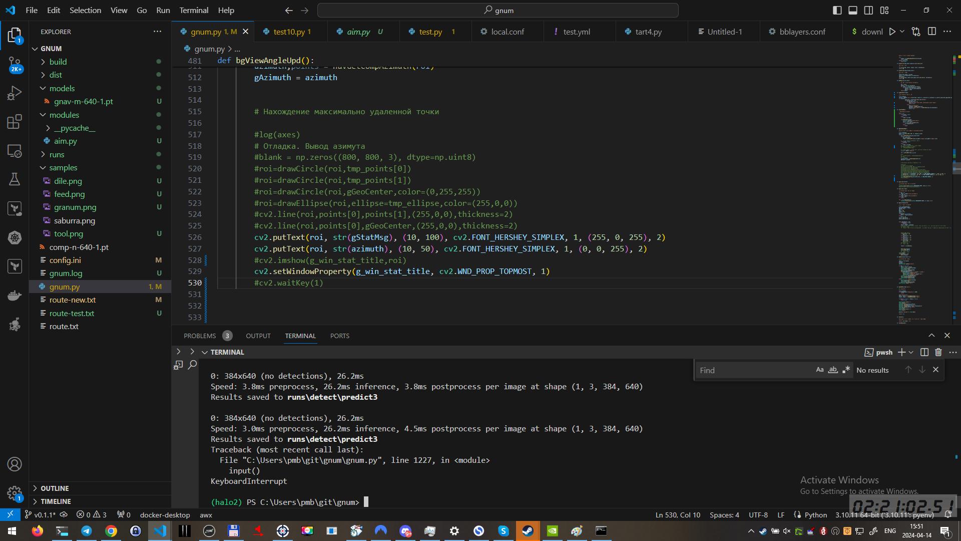Image resolution: width=961 pixels, height=541 pixels.
Task: Kill terminal with trash icon
Action: (x=938, y=352)
